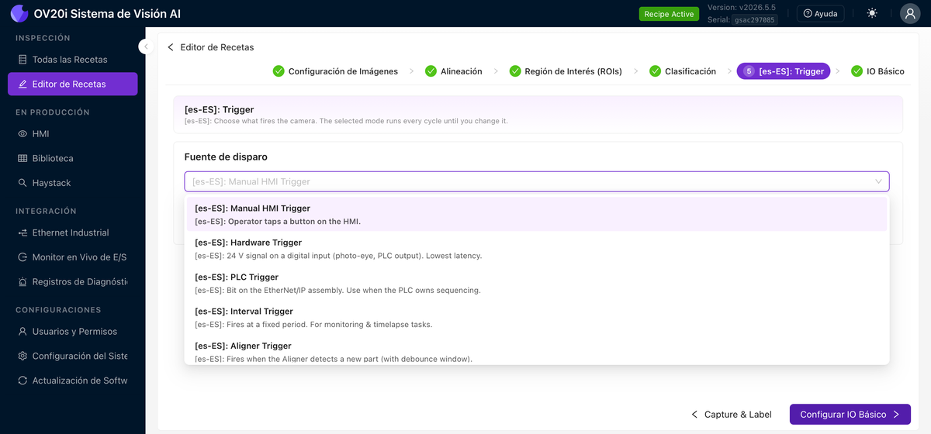Select Editor de Recetas sidebar item
The image size is (931, 434).
[x=73, y=84]
